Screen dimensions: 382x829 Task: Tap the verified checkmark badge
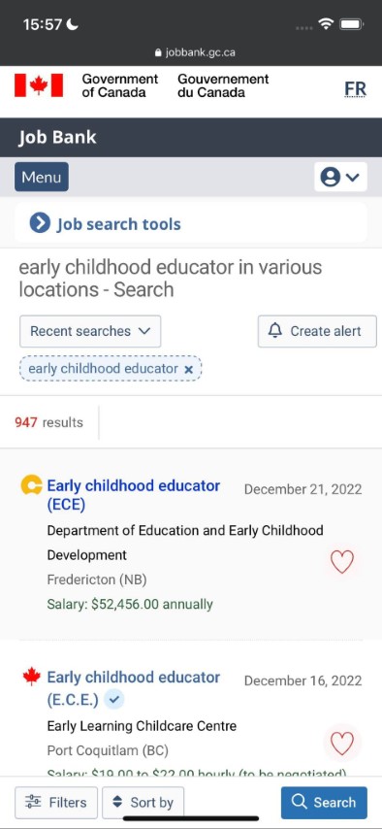tap(114, 700)
